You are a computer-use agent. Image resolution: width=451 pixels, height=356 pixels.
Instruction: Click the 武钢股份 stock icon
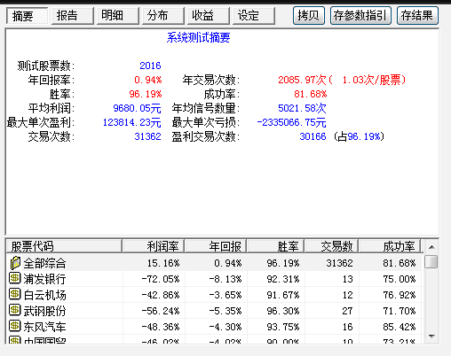tap(15, 310)
